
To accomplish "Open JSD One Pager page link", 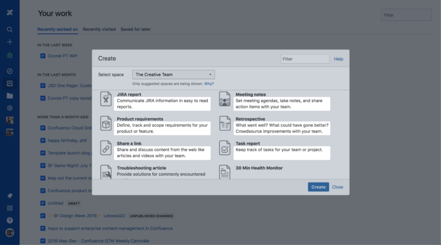I will (x=69, y=85).
